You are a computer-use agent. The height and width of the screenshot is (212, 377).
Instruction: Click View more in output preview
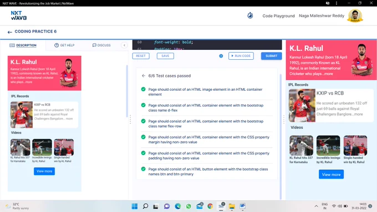click(331, 174)
